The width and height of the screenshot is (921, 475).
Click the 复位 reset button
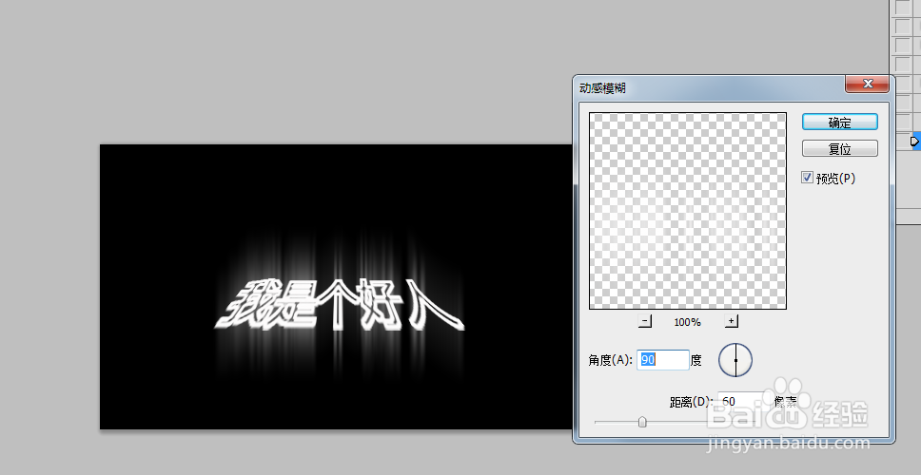point(840,148)
